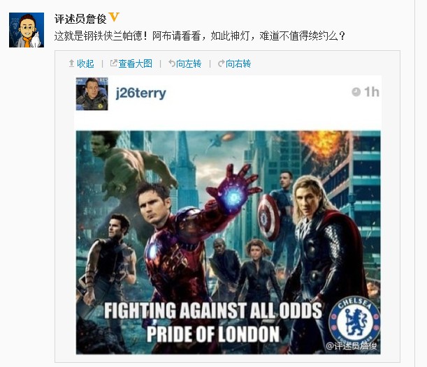
Task: Click the rotate-left arrow icon
Action: pos(171,63)
